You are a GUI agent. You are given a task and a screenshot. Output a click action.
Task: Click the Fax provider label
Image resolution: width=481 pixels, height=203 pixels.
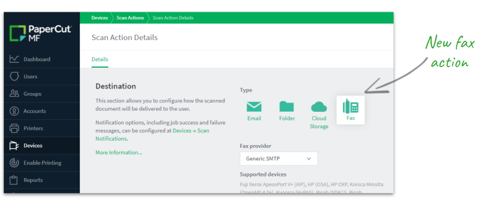click(x=255, y=146)
